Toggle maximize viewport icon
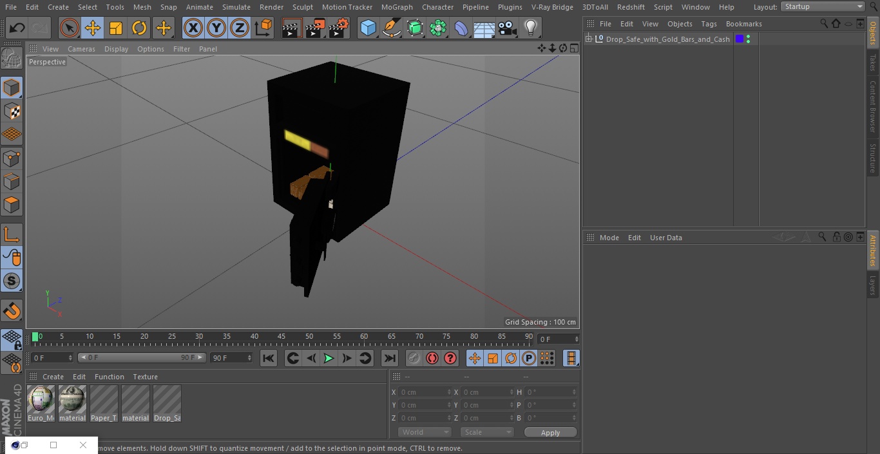The width and height of the screenshot is (880, 454). click(x=573, y=48)
